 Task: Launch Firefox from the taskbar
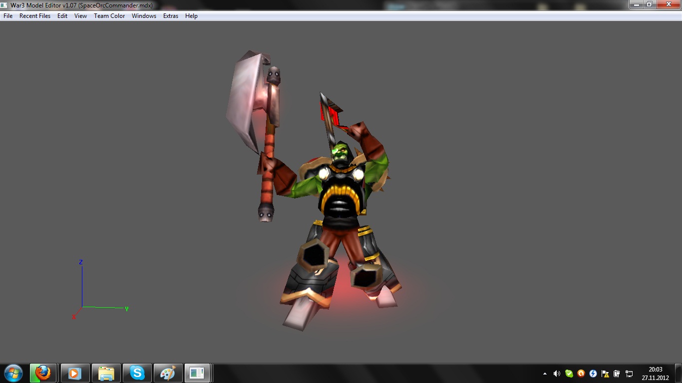[43, 373]
